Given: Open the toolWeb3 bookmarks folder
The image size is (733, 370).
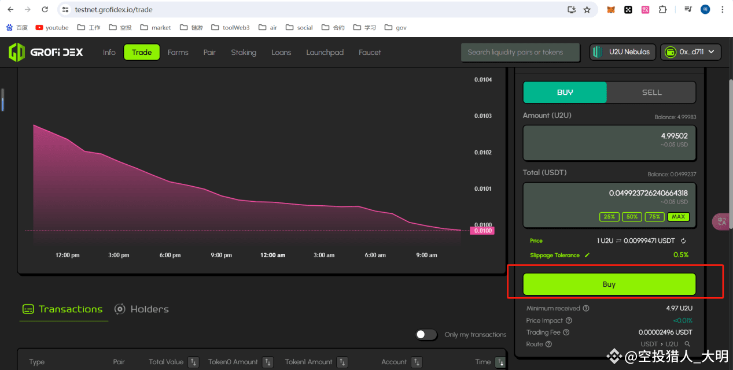Looking at the screenshot, I should click(230, 27).
